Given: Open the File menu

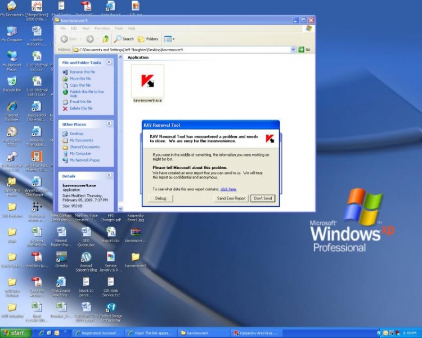Looking at the screenshot, I should [x=63, y=28].
